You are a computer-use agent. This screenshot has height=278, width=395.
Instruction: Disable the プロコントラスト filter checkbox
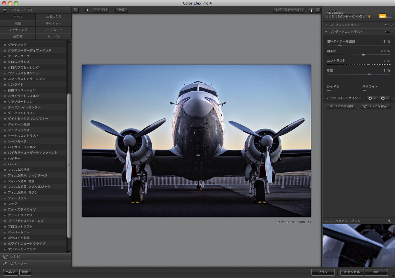point(331,25)
